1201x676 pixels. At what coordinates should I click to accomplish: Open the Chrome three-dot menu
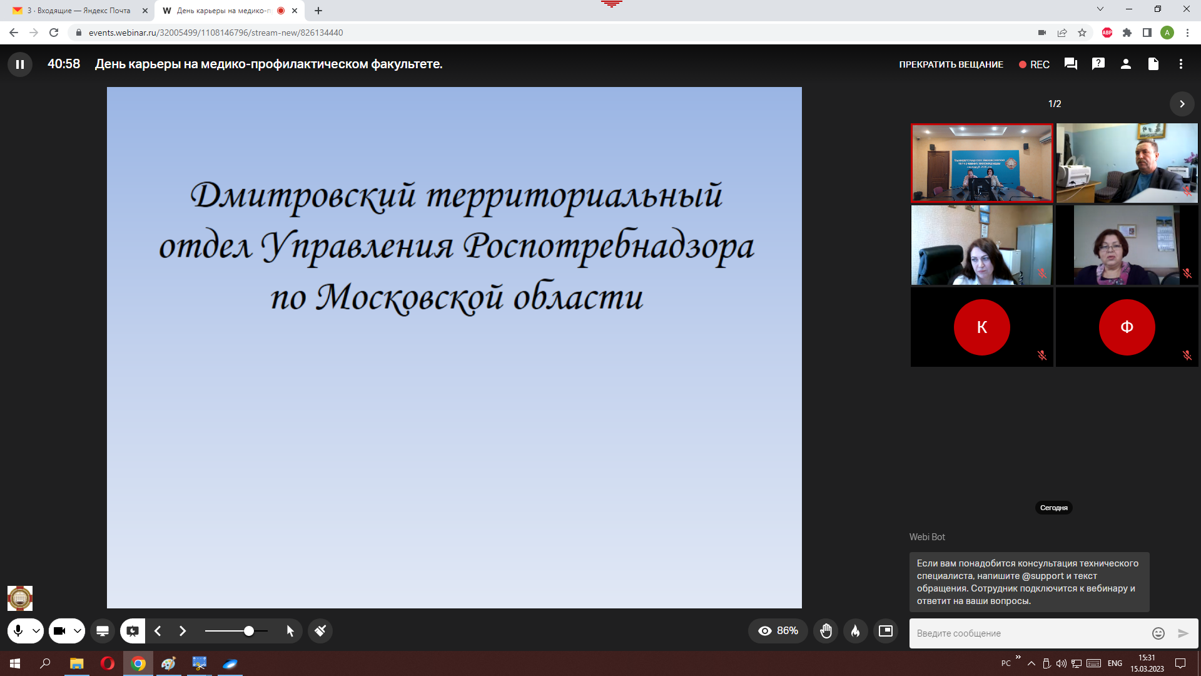click(1187, 33)
